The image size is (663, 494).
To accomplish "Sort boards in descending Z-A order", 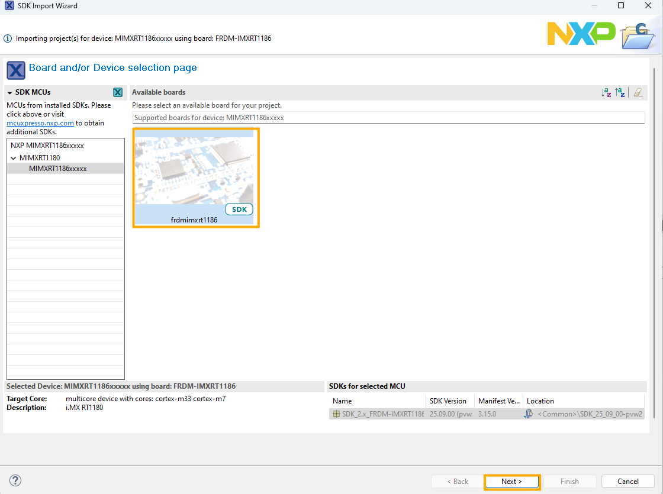I will coord(620,92).
